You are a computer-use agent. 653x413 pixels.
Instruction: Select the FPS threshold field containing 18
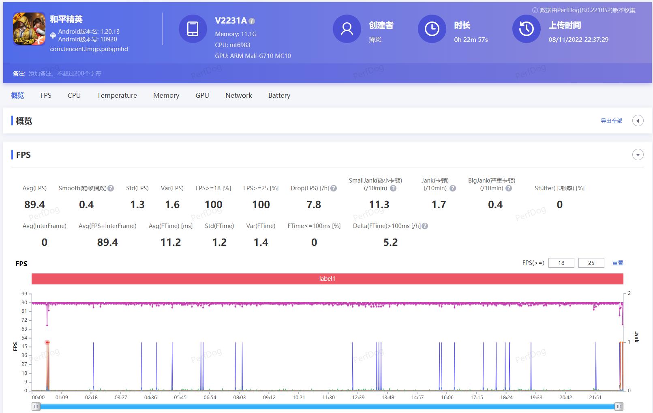tap(561, 262)
